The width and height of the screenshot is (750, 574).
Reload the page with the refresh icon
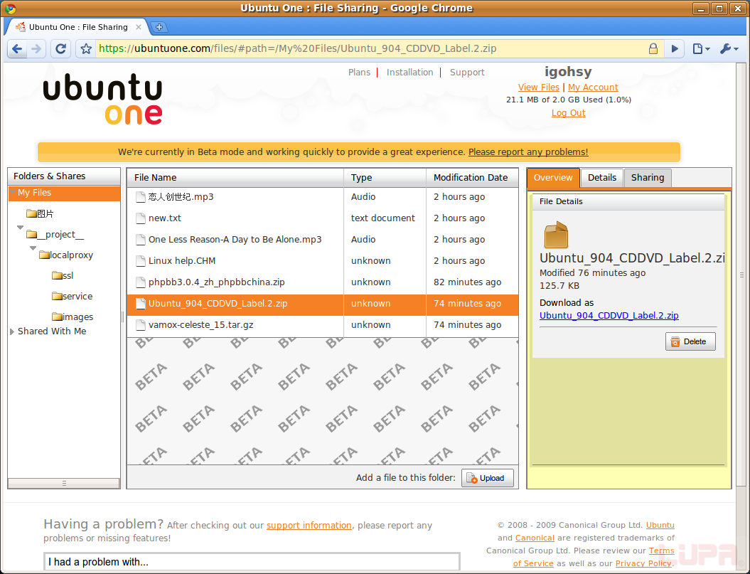[60, 49]
